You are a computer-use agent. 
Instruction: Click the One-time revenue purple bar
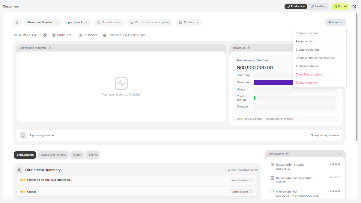tap(273, 83)
